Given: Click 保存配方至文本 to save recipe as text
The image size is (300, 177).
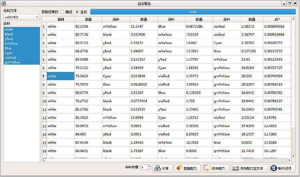Looking at the screenshot, I should click(248, 168).
